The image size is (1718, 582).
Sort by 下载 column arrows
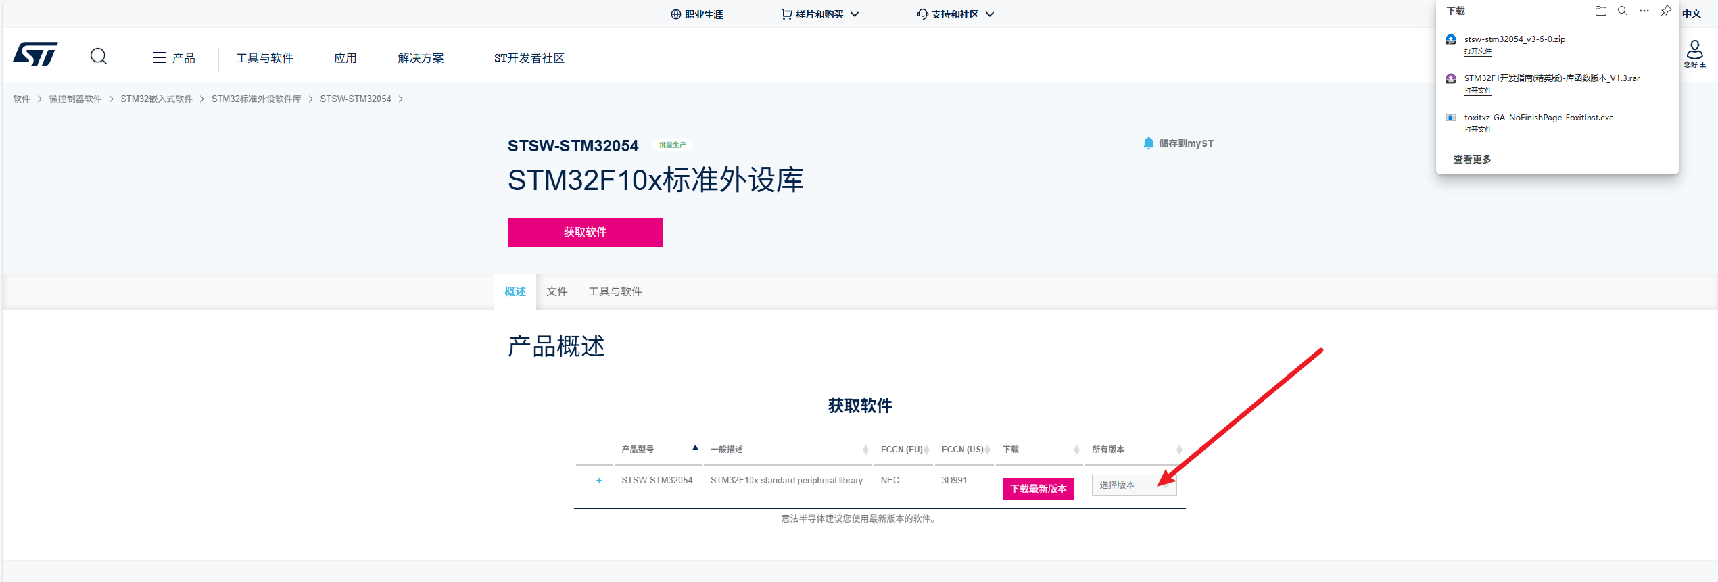point(1076,450)
